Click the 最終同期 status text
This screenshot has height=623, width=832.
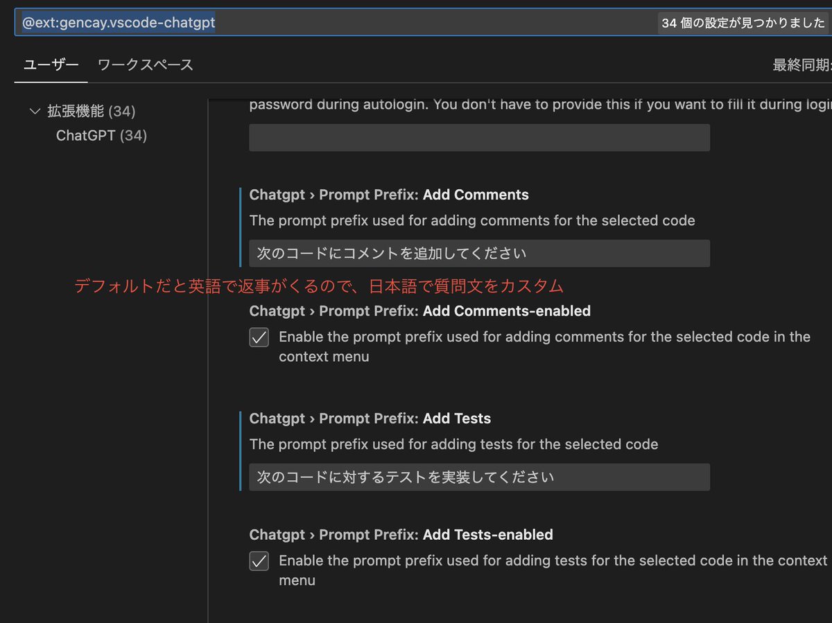pyautogui.click(x=802, y=66)
